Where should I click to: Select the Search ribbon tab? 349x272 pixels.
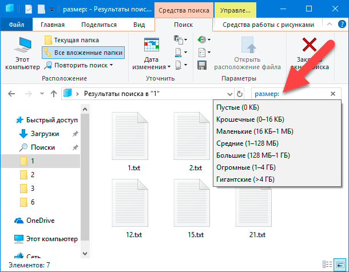point(184,25)
